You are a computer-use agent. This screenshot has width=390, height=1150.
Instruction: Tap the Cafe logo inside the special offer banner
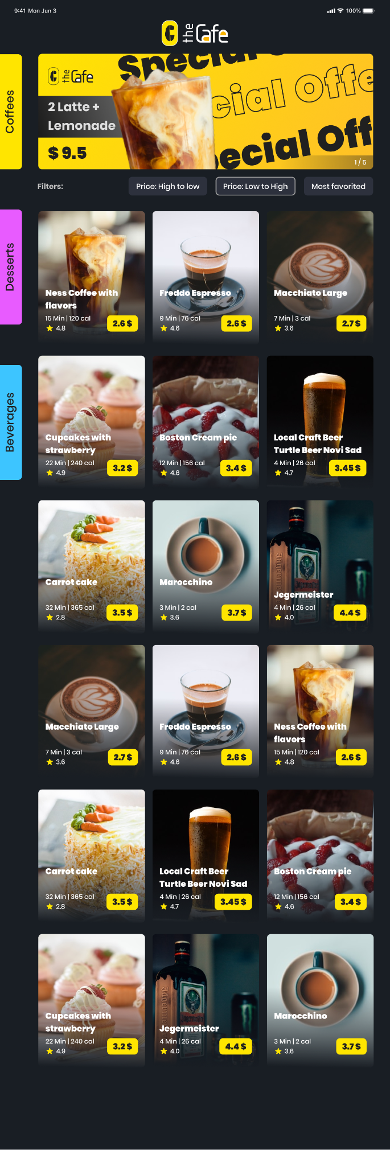pyautogui.click(x=71, y=76)
